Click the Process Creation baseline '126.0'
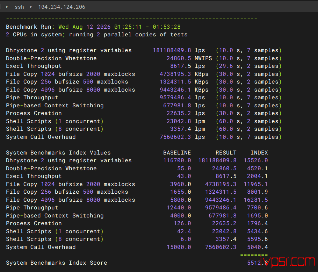This screenshot has width=318, height=272. tap(182, 223)
